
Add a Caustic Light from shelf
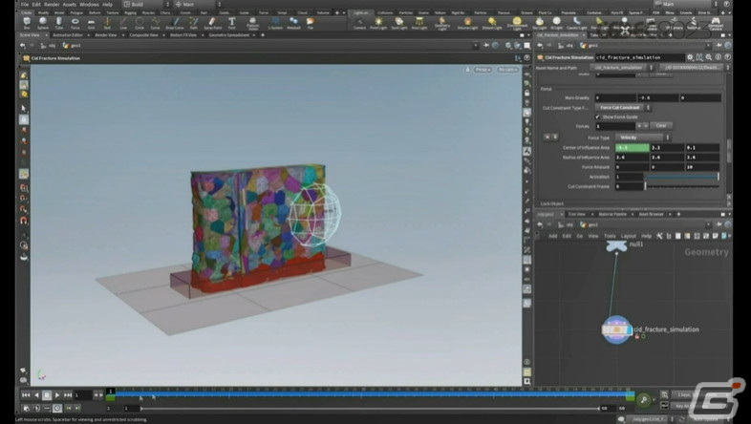click(577, 23)
